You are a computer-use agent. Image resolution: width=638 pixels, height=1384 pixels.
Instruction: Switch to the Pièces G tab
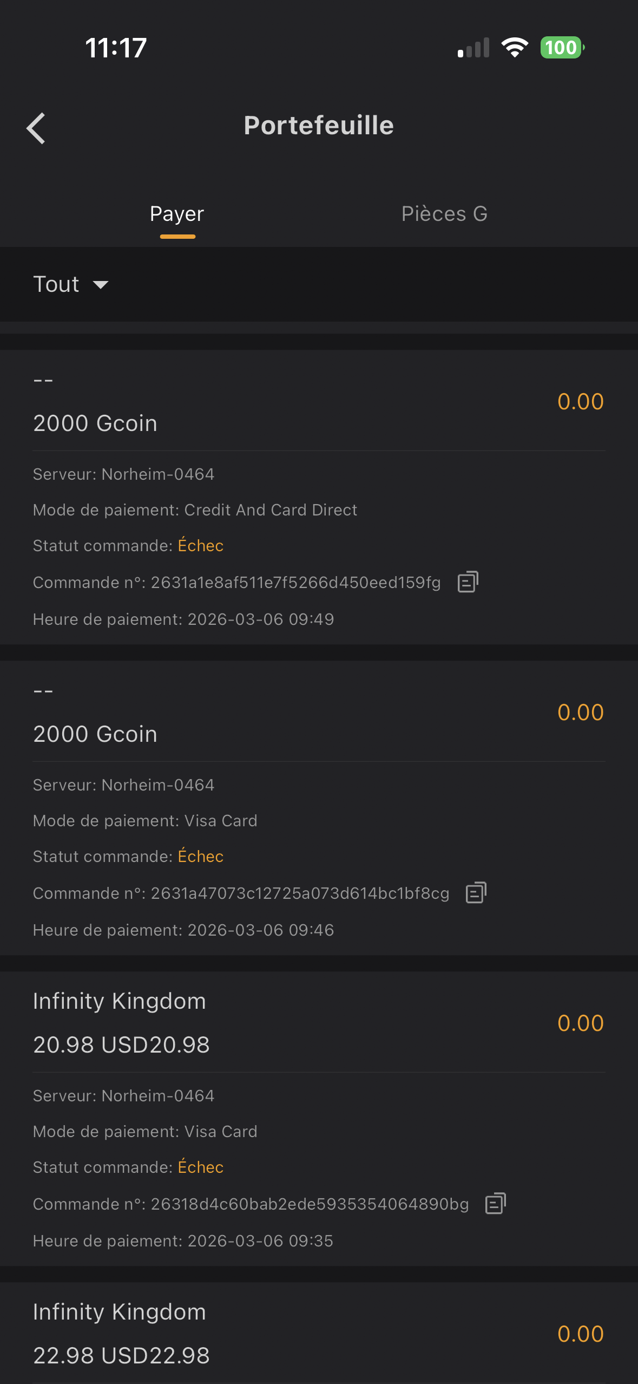click(444, 214)
